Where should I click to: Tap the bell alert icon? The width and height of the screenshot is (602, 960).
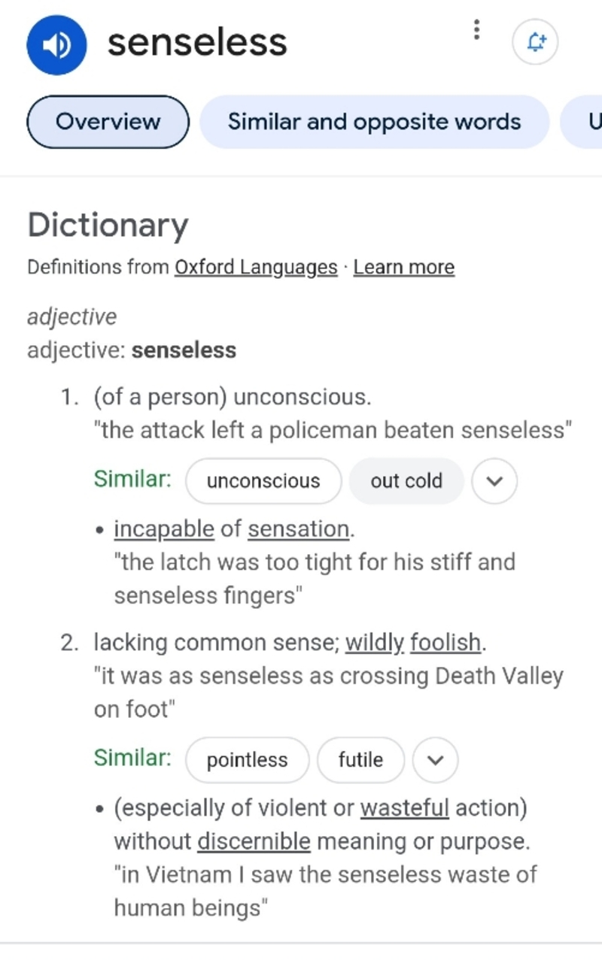[x=535, y=43]
